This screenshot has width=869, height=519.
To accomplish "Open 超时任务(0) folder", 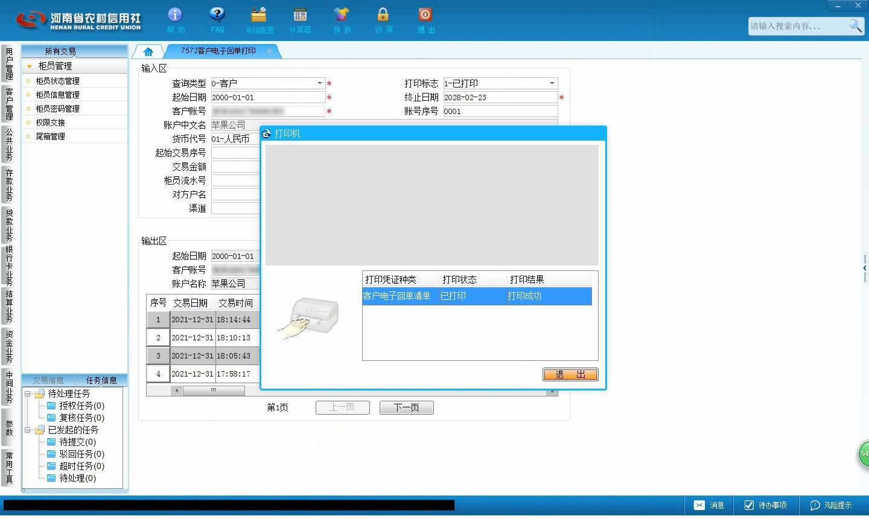I will (x=75, y=466).
